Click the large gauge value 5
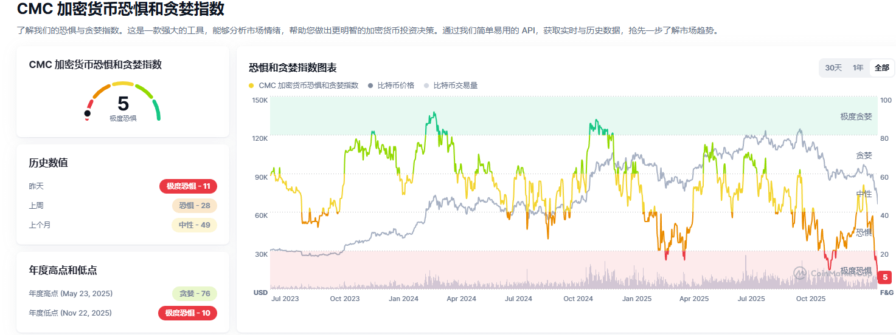 point(123,104)
